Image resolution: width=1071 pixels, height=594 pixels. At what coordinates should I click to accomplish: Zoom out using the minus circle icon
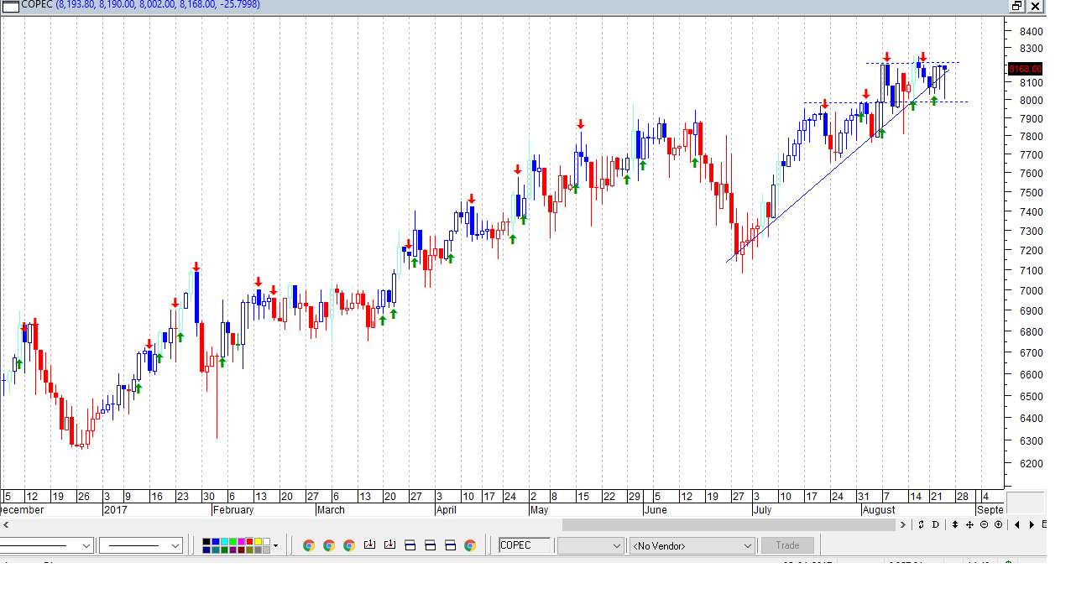point(984,525)
